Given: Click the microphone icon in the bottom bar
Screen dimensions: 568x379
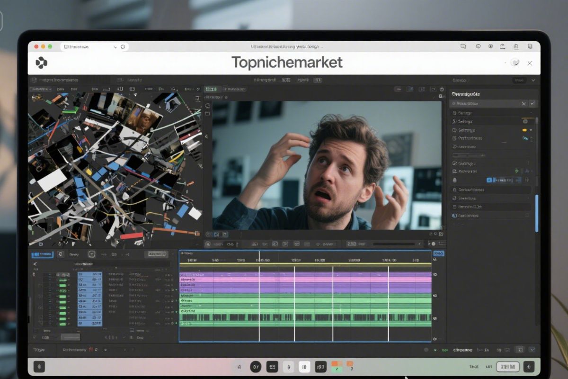Looking at the screenshot, I should pos(39,367).
